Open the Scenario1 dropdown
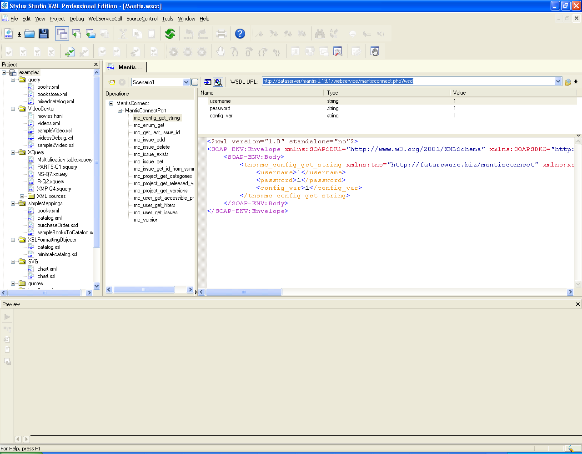 pos(186,82)
